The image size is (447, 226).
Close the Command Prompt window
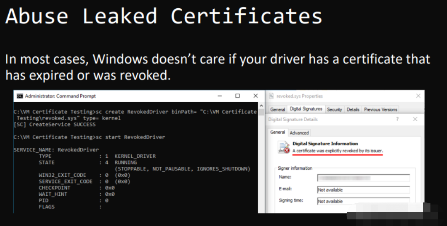256,96
